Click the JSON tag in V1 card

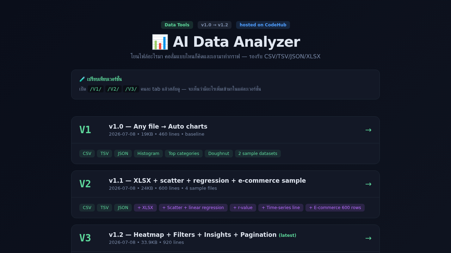[123, 154]
